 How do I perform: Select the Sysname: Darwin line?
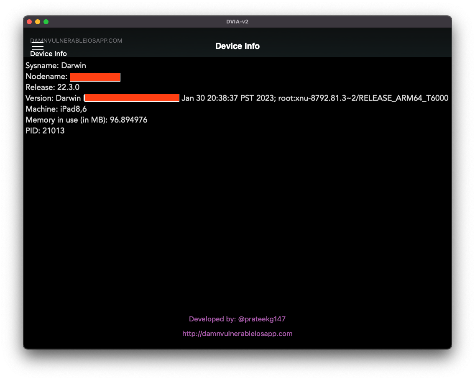click(x=56, y=66)
